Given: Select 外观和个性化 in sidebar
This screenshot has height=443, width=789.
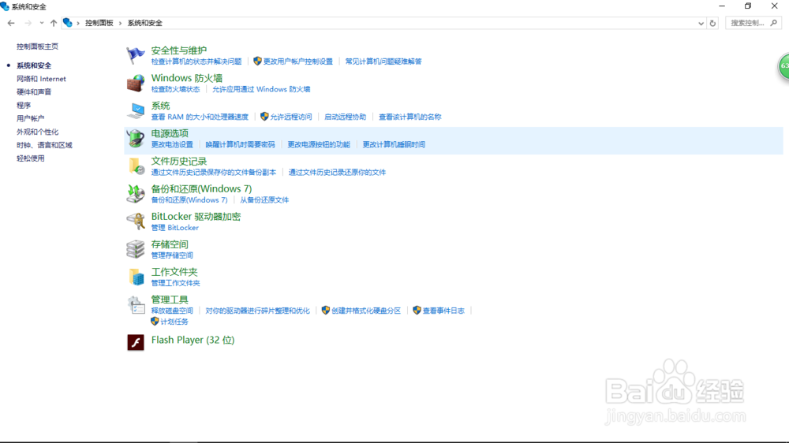Looking at the screenshot, I should point(37,132).
